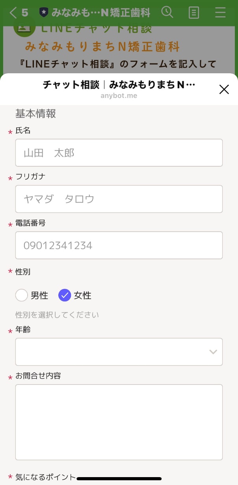The image size is (238, 485).
Task: Click the お問合せ内容 text area
Action: pos(119,422)
